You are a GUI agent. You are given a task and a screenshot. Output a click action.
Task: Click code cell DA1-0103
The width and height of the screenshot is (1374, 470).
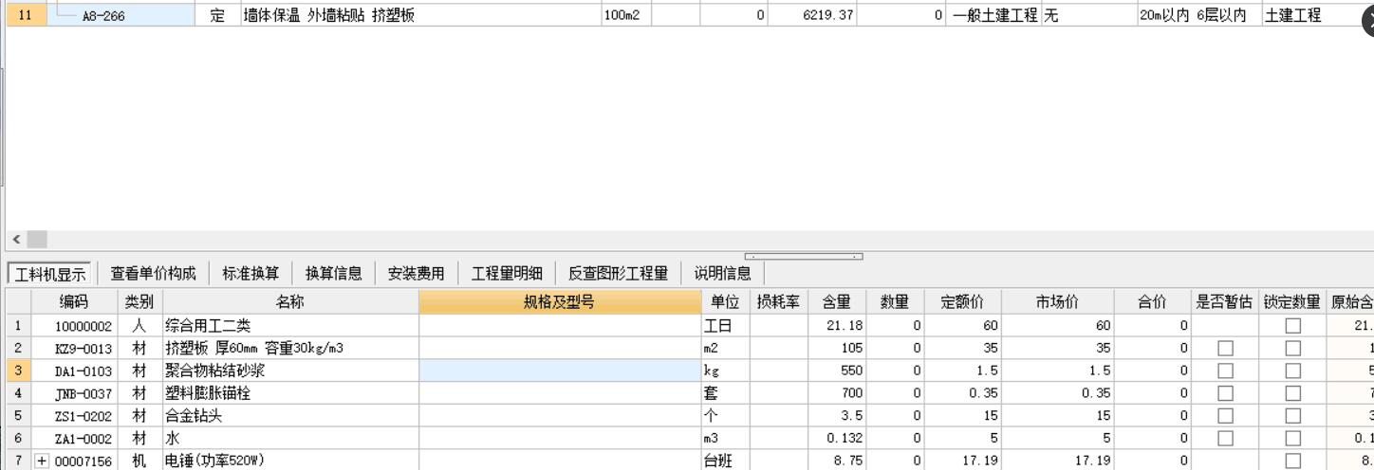coord(74,371)
